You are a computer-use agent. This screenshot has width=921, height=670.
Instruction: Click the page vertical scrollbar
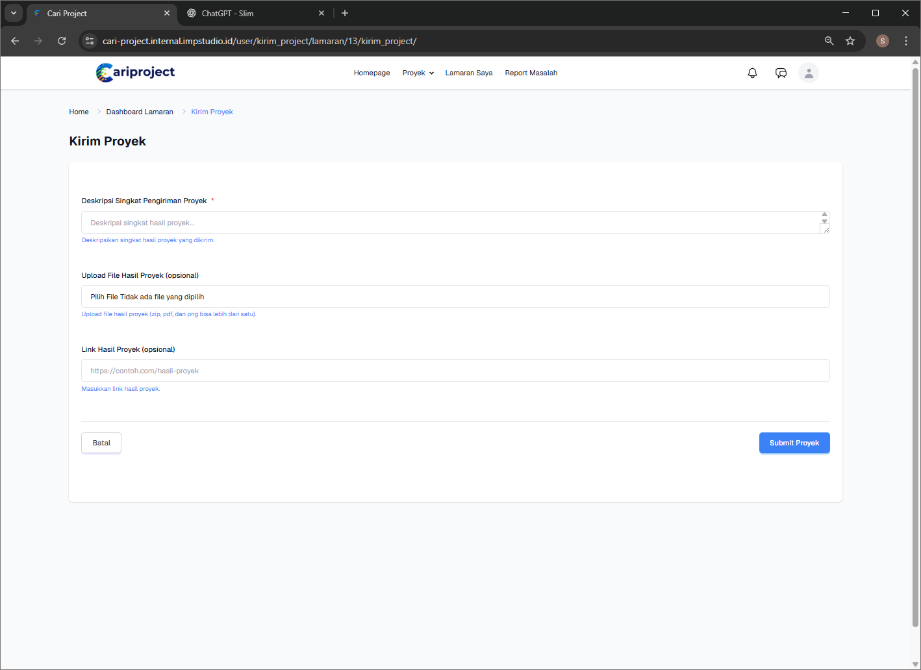click(x=915, y=344)
